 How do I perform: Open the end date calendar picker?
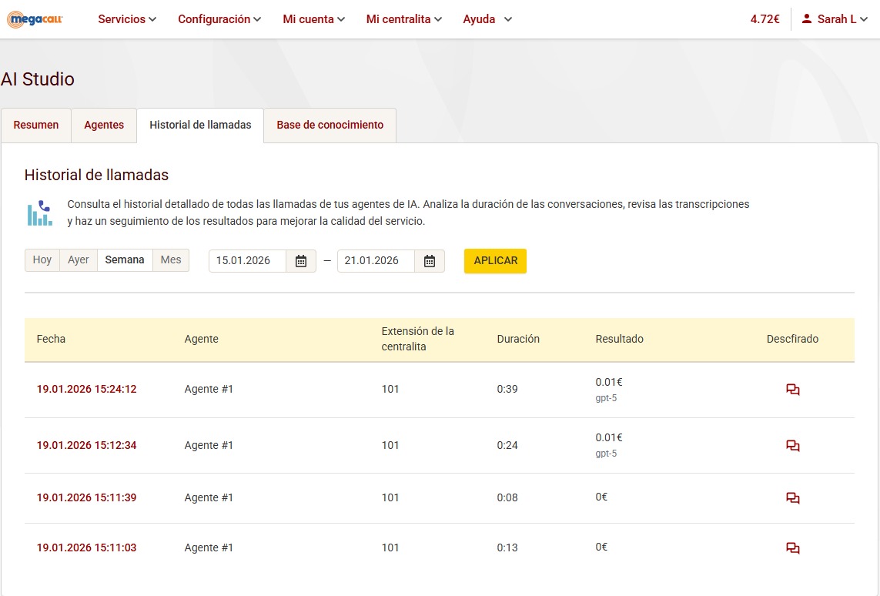[x=430, y=261]
